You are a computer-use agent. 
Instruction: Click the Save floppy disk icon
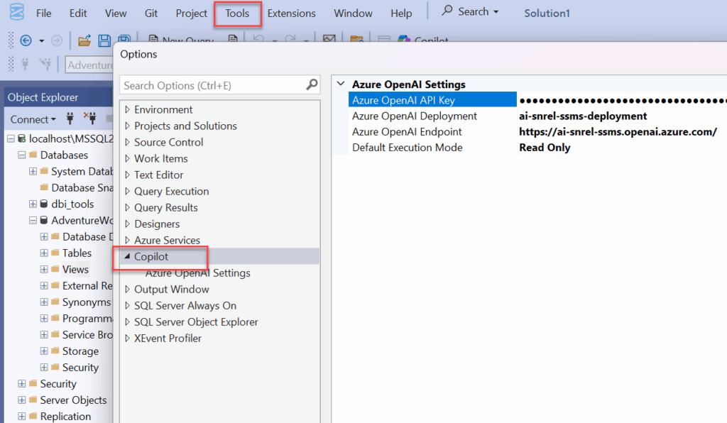104,40
